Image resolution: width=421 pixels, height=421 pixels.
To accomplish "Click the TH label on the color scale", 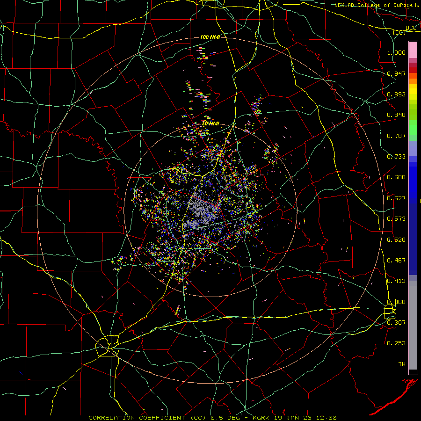I will [402, 364].
